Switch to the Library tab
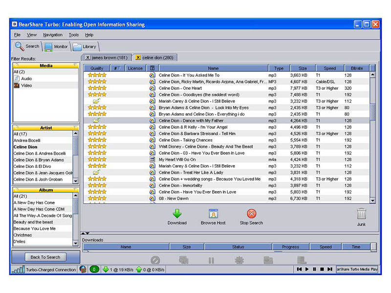 (x=85, y=46)
